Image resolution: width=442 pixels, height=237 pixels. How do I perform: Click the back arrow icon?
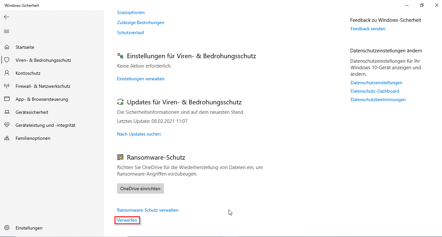coord(7,17)
